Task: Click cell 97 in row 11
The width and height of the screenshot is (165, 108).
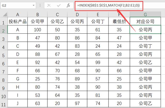Action: pyautogui.click(x=77, y=103)
